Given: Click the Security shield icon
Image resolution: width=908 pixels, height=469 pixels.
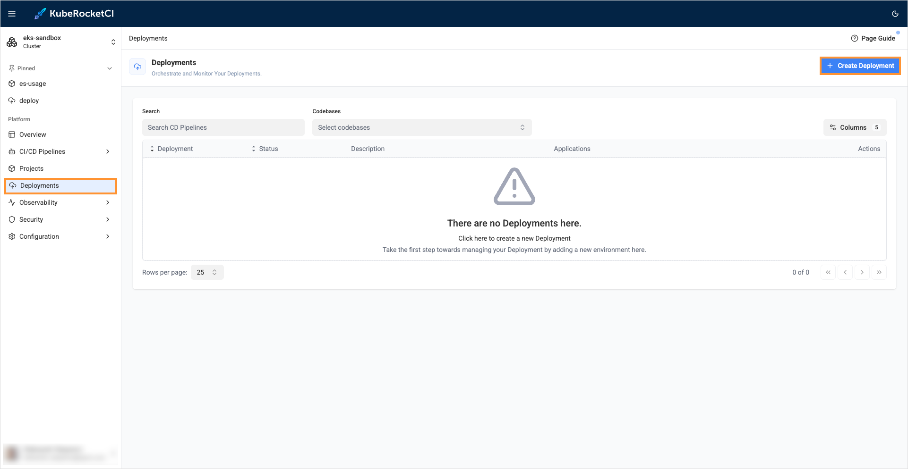Looking at the screenshot, I should 12,219.
